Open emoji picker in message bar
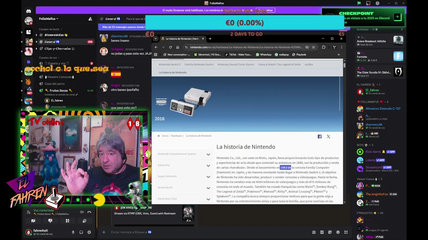 click(x=338, y=232)
